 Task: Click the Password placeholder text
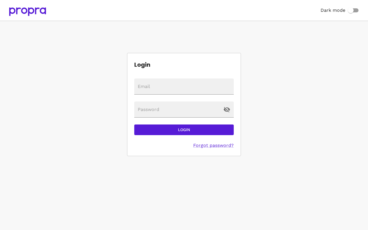(148, 110)
